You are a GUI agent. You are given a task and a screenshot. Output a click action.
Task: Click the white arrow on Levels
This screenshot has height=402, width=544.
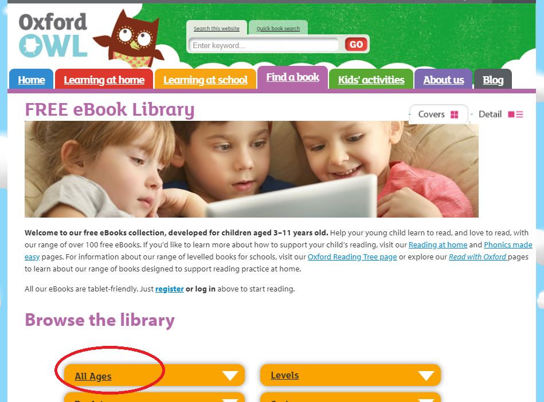(426, 376)
